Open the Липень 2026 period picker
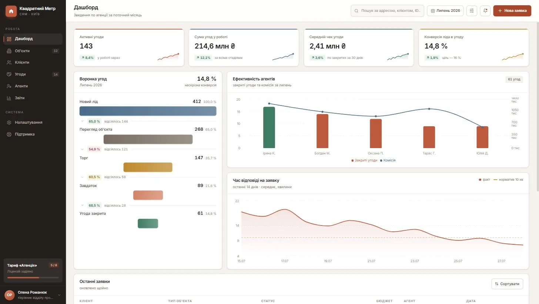 click(x=445, y=11)
